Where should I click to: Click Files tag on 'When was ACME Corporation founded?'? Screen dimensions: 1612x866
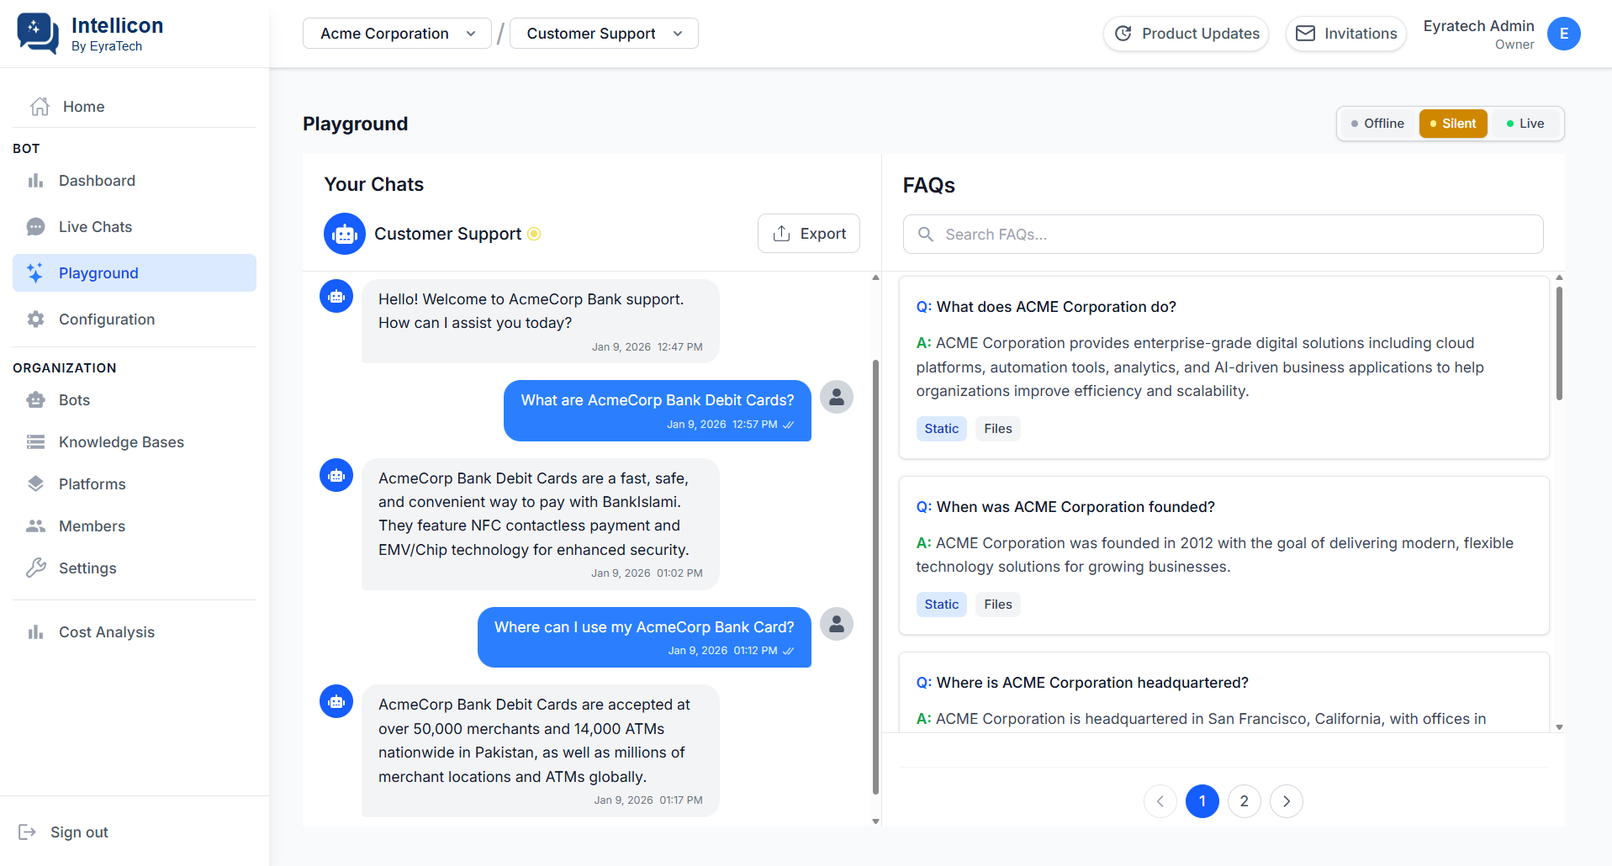click(x=998, y=605)
